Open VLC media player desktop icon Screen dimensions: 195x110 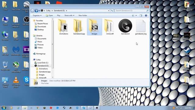pos(16,82)
